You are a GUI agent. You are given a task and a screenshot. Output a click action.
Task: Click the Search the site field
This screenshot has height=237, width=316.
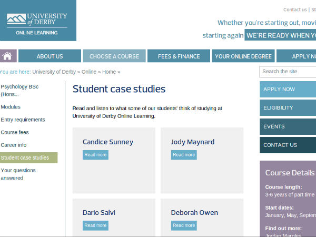(288, 72)
